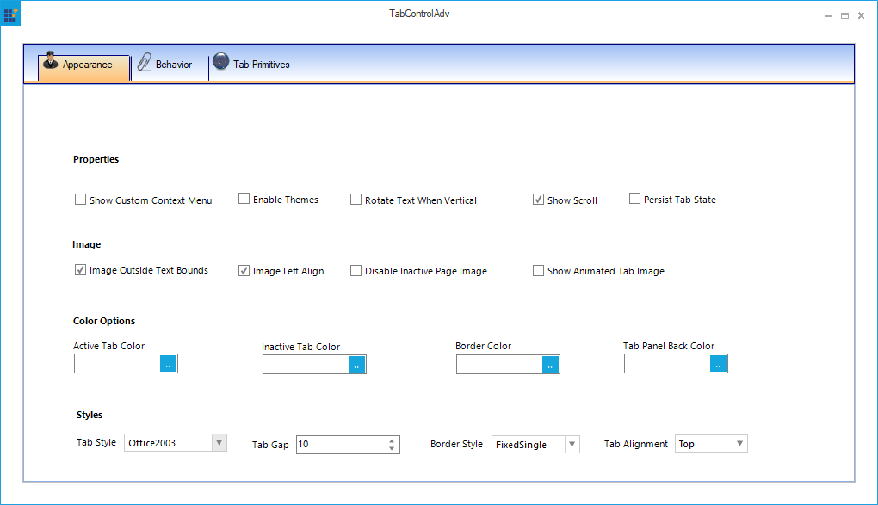Uncheck the Show Scroll option
878x505 pixels.
click(539, 199)
